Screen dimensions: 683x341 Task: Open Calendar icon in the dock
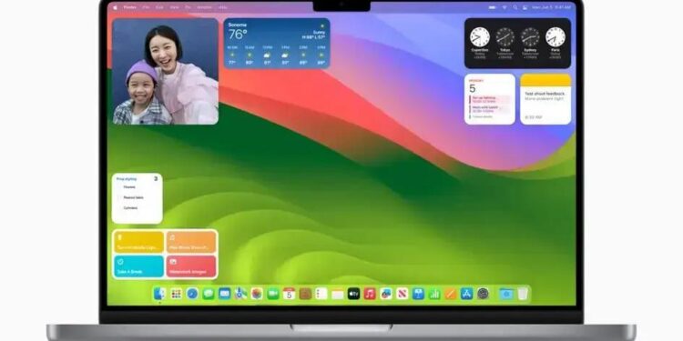(289, 294)
